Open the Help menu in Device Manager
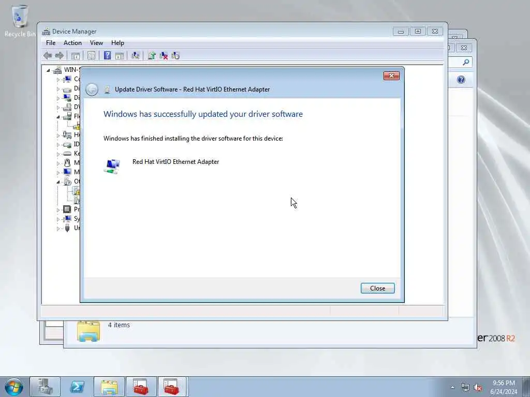This screenshot has width=530, height=397. [117, 43]
